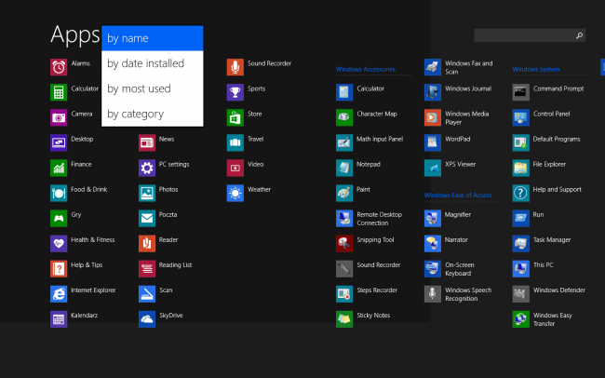Open Default Programs entry
605x378 pixels.
(x=546, y=142)
